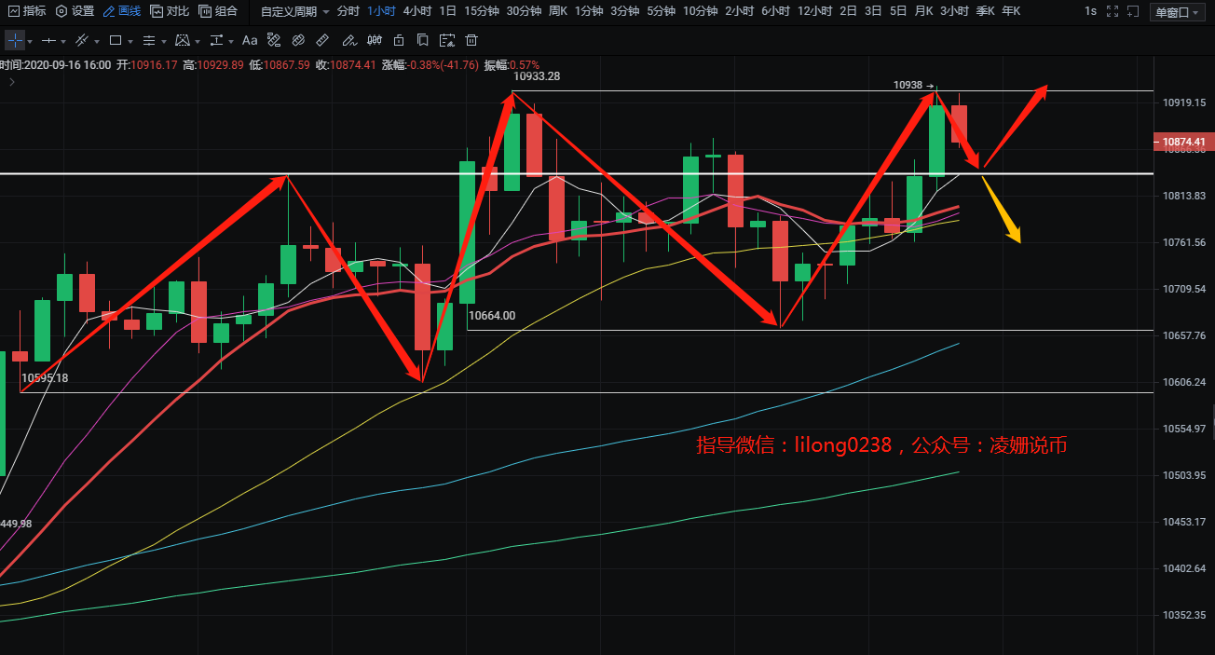Toggle the lock drawings icon

[x=399, y=41]
